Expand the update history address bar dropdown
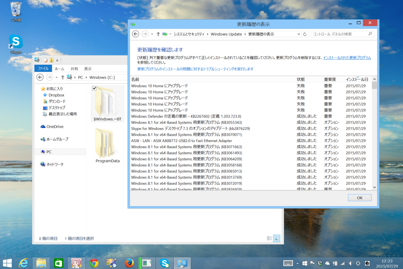 coord(298,34)
